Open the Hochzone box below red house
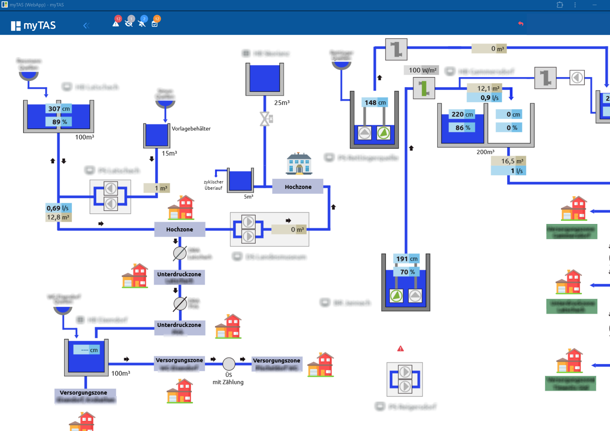This screenshot has width=610, height=431. 180,229
